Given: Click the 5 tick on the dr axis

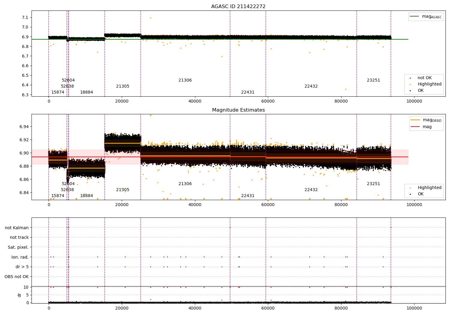Looking at the screenshot, I should click(27, 295).
